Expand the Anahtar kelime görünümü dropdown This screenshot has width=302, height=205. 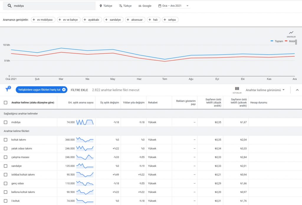(x=265, y=90)
